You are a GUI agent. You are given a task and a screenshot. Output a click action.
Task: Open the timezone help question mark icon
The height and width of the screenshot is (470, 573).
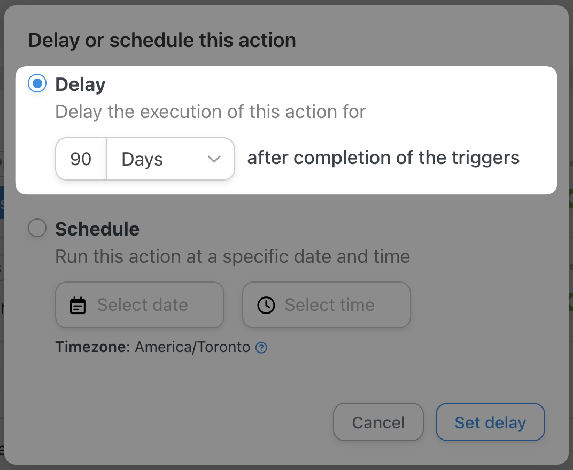pyautogui.click(x=261, y=348)
